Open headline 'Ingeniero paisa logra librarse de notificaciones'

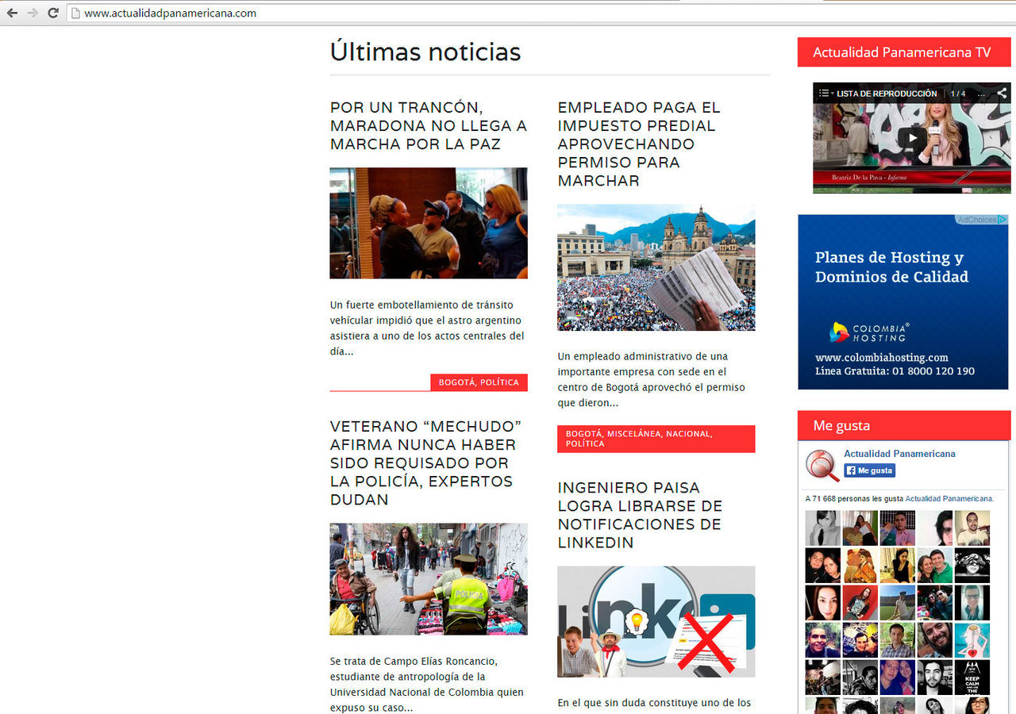[640, 515]
